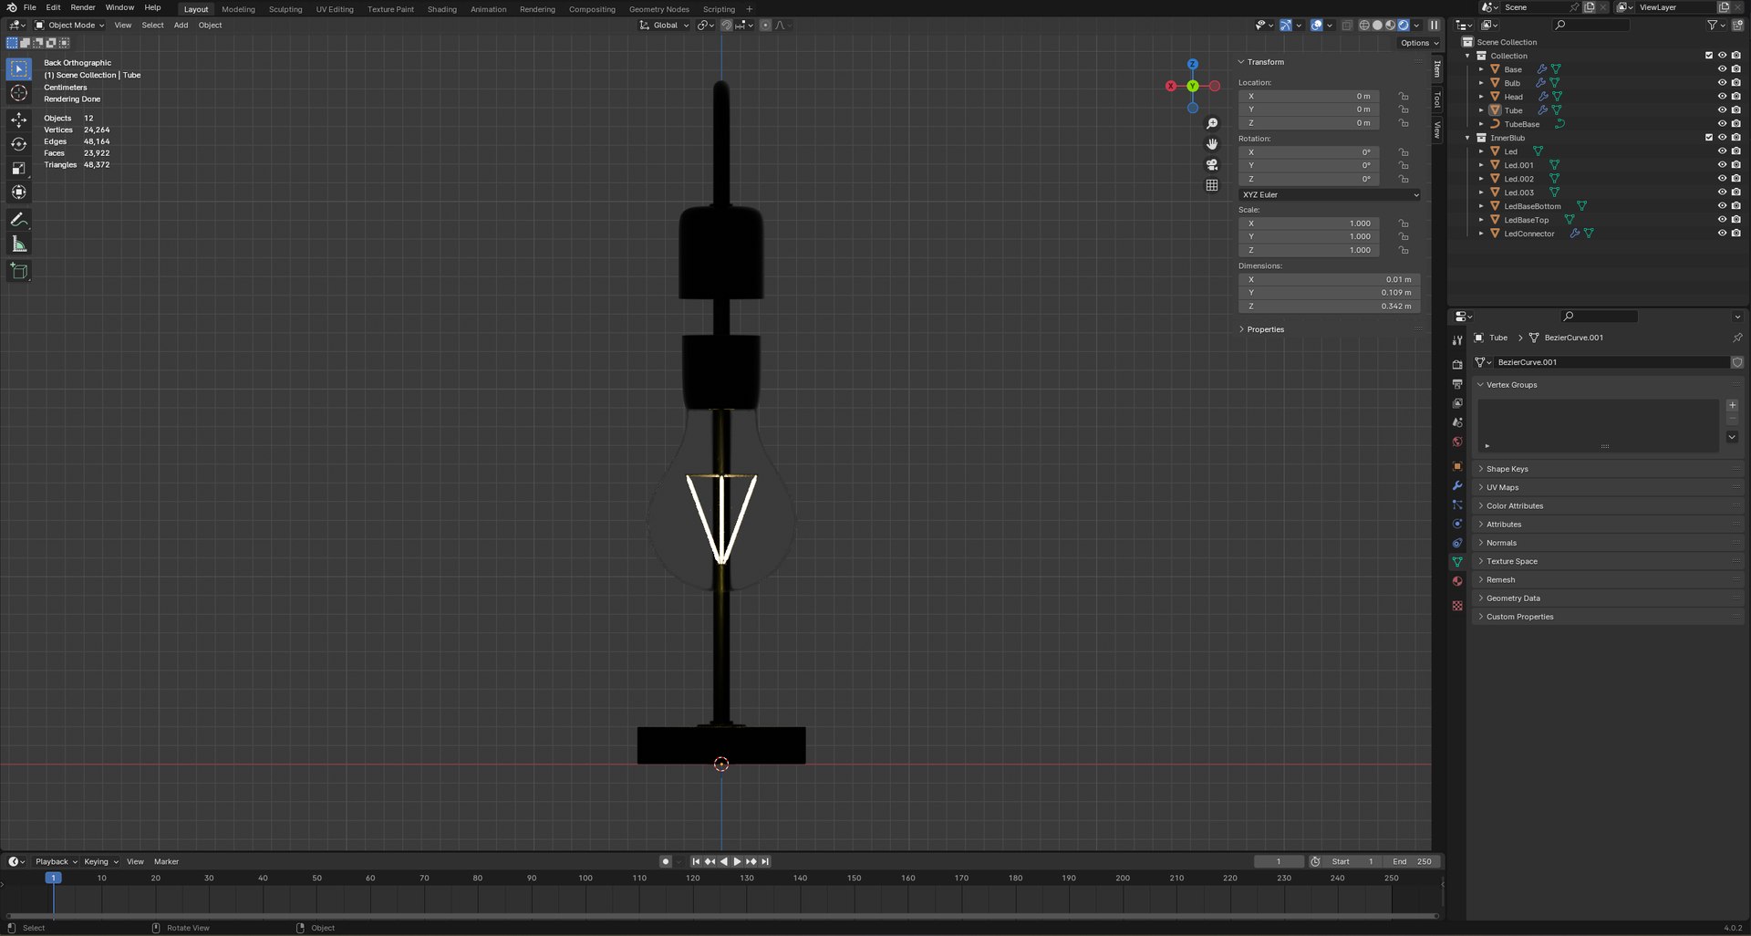The image size is (1751, 936).
Task: Open the Object Constraints properties tab
Action: pyautogui.click(x=1457, y=543)
